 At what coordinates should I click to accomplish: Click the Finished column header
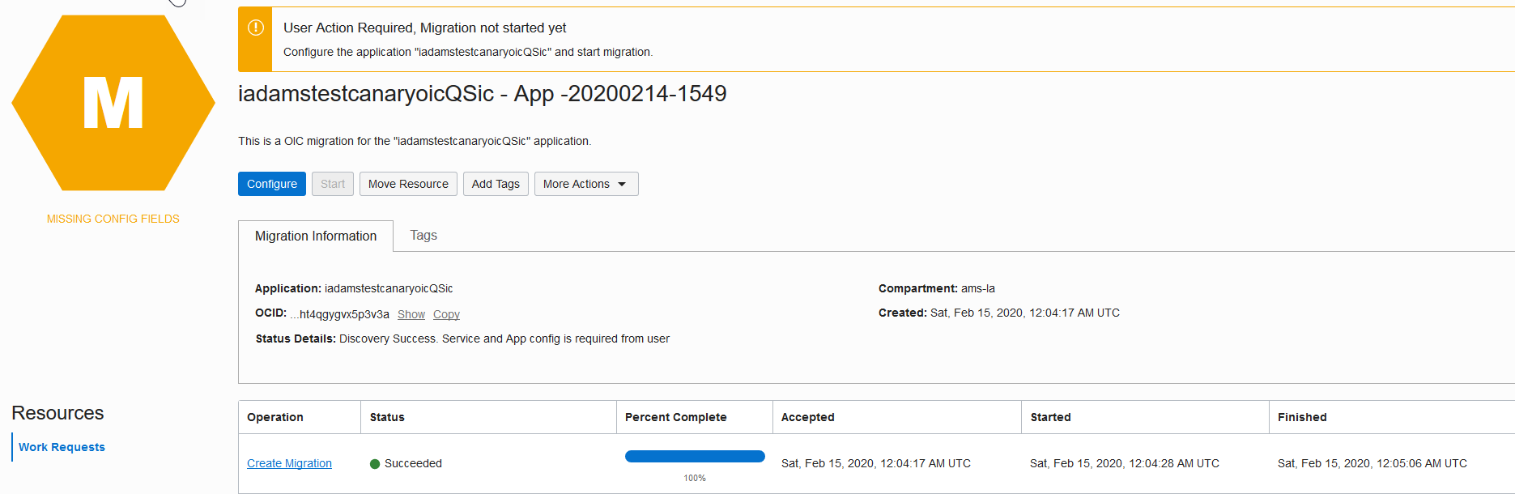tap(1302, 417)
